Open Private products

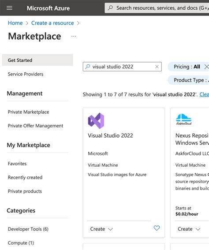click(25, 191)
